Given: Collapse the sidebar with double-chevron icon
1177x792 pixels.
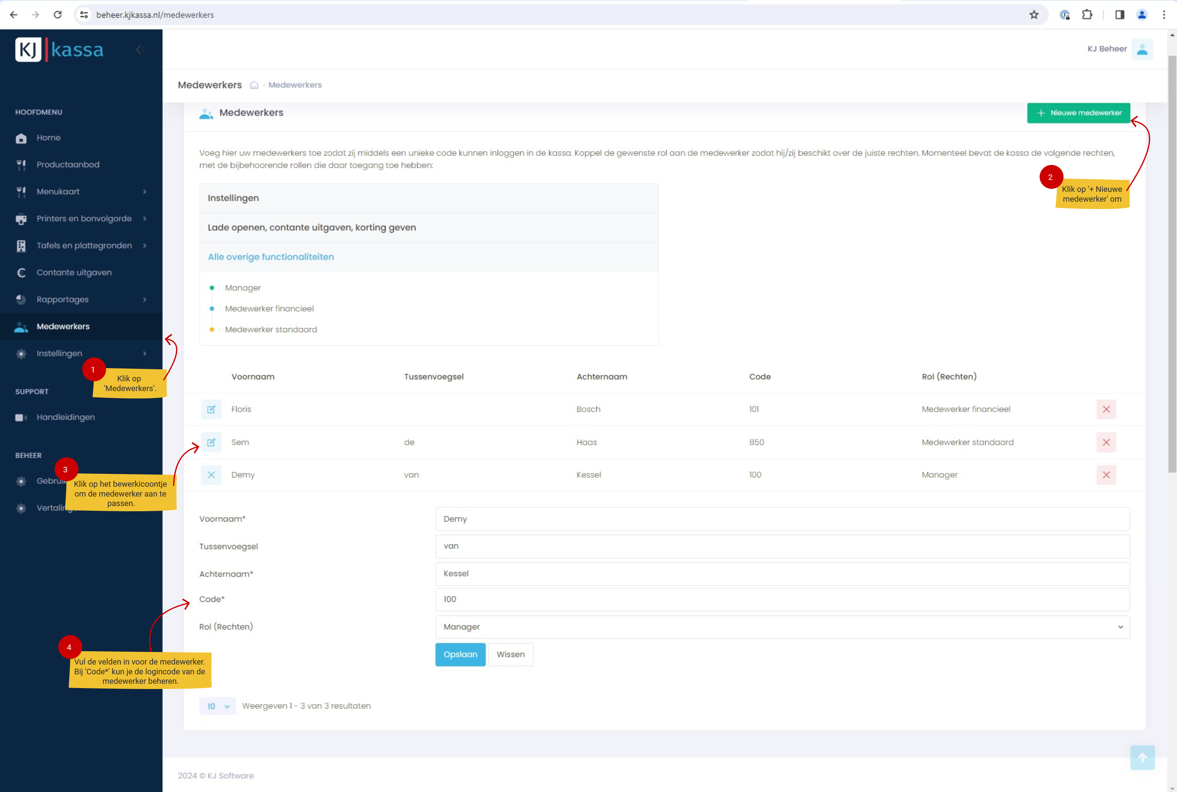Looking at the screenshot, I should click(x=140, y=50).
